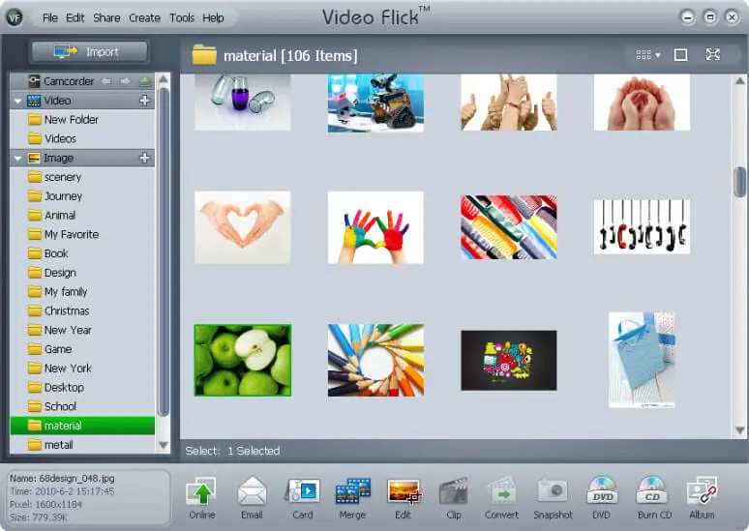749x531 pixels.
Task: Click the Import button
Action: [x=89, y=51]
